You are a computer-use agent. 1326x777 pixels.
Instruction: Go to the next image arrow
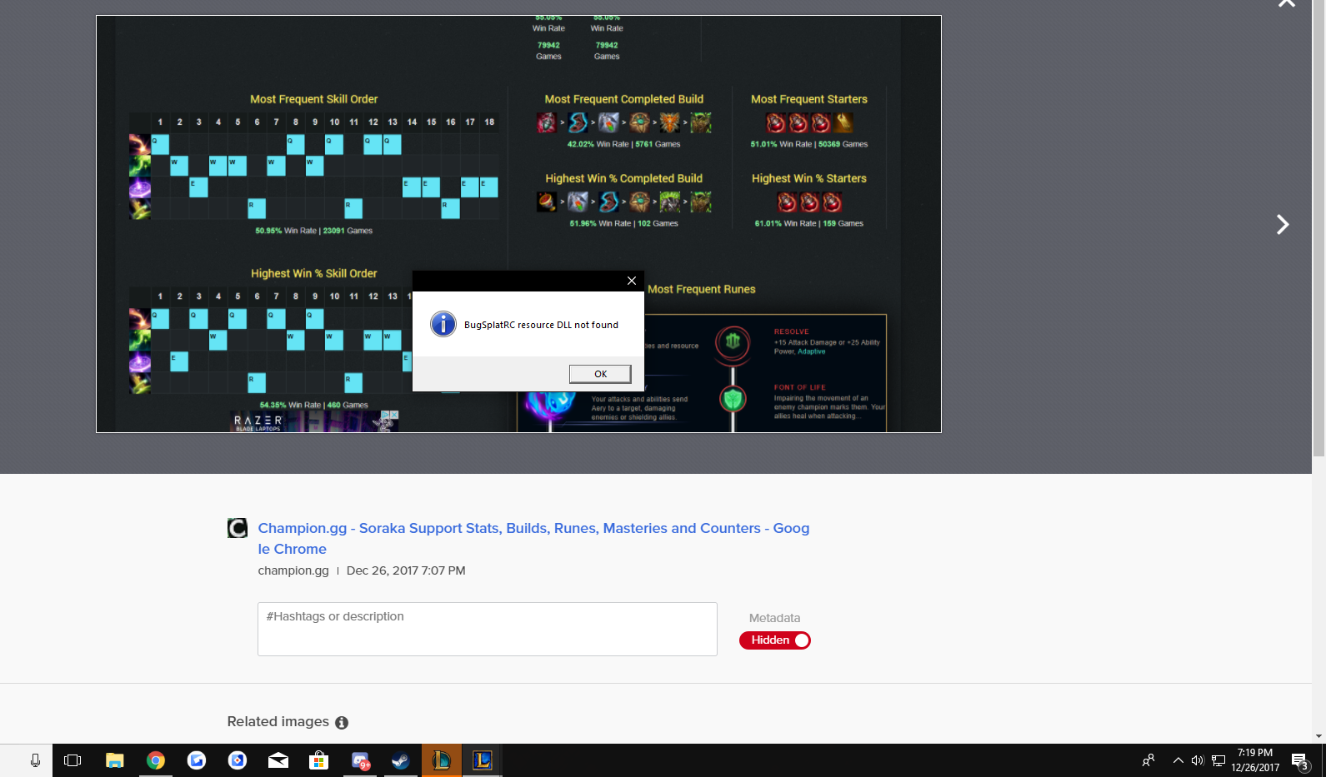pyautogui.click(x=1283, y=225)
